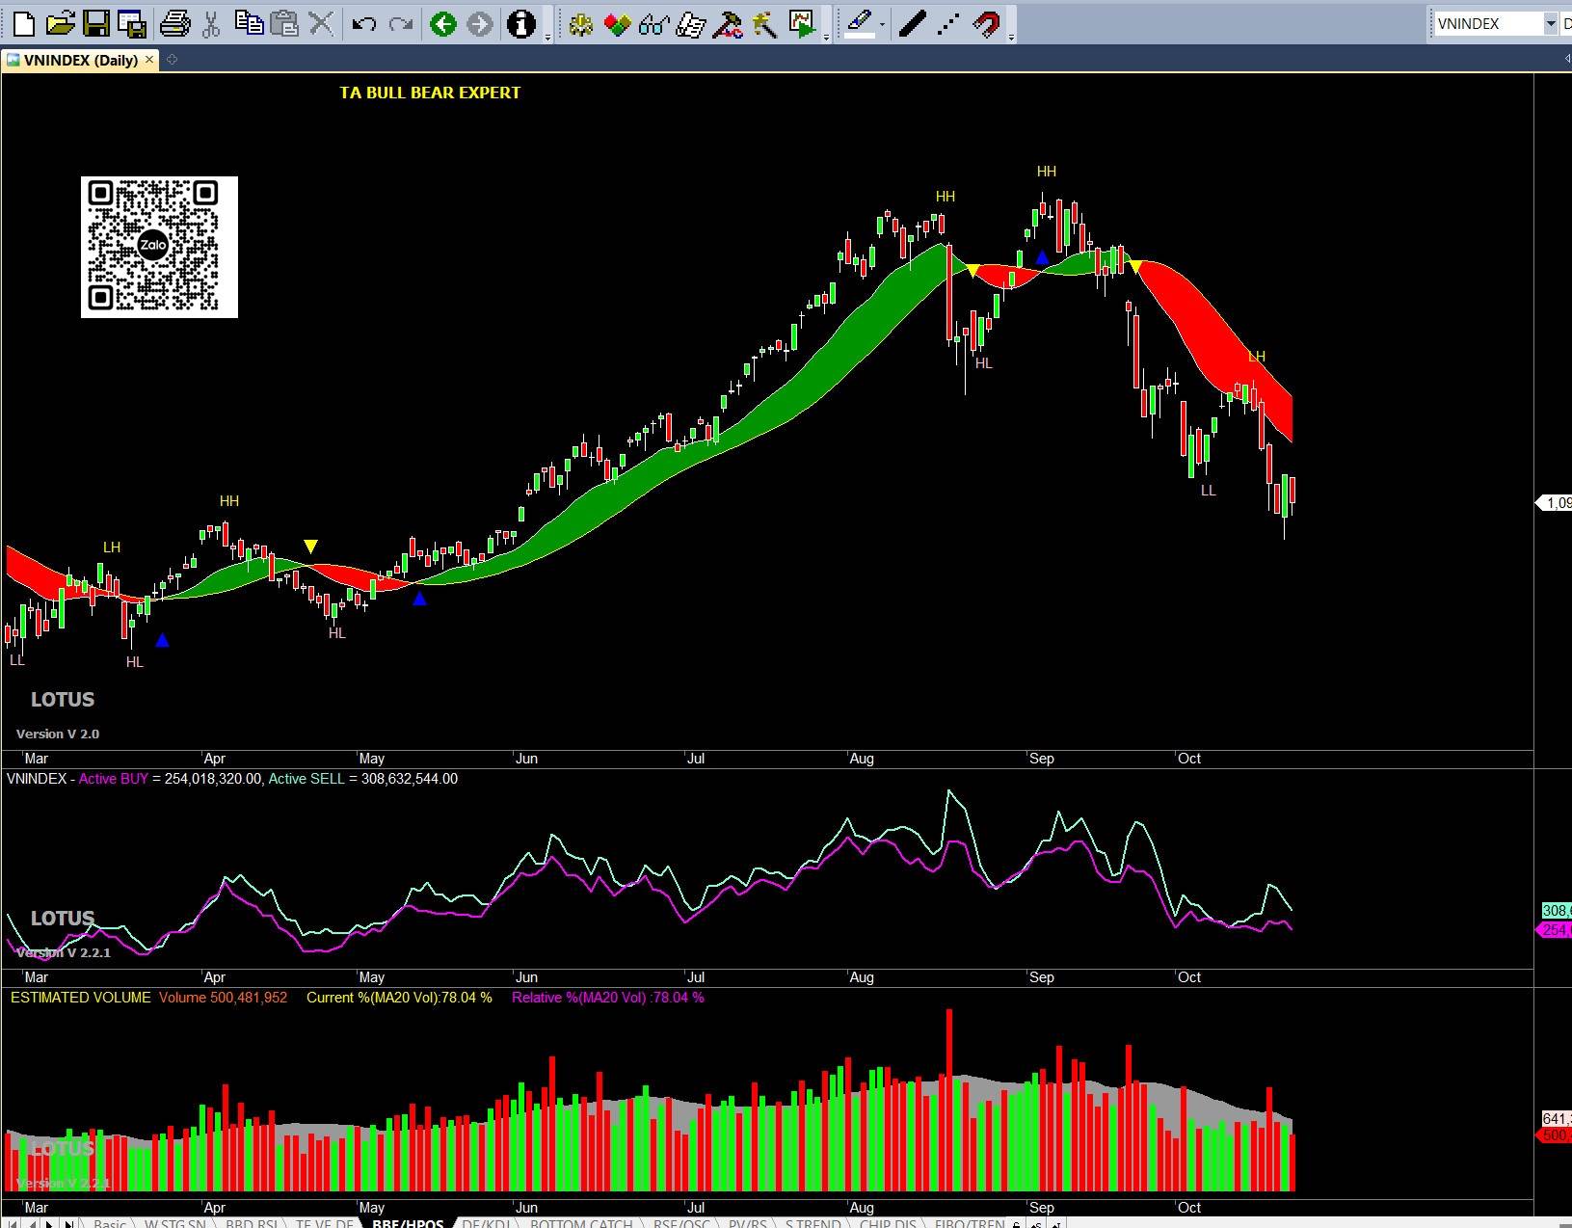The width and height of the screenshot is (1572, 1228).
Task: Select the VNINDEX (Daily) chart tab
Action: [x=81, y=60]
